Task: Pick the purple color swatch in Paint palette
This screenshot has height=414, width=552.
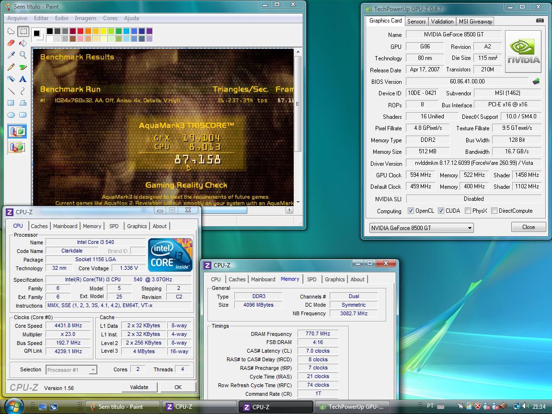Action: (x=149, y=31)
